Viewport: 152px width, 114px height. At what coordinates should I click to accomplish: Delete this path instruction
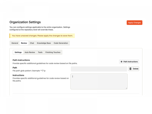tap(134, 69)
